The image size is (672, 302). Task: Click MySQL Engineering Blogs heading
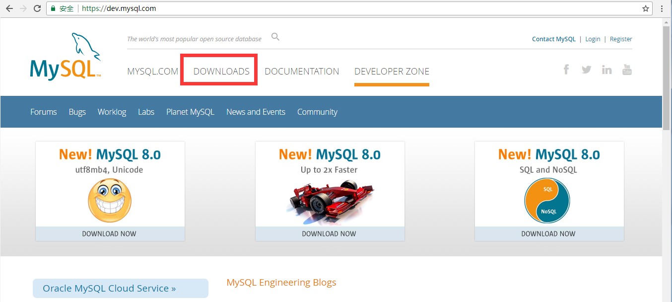(x=281, y=282)
